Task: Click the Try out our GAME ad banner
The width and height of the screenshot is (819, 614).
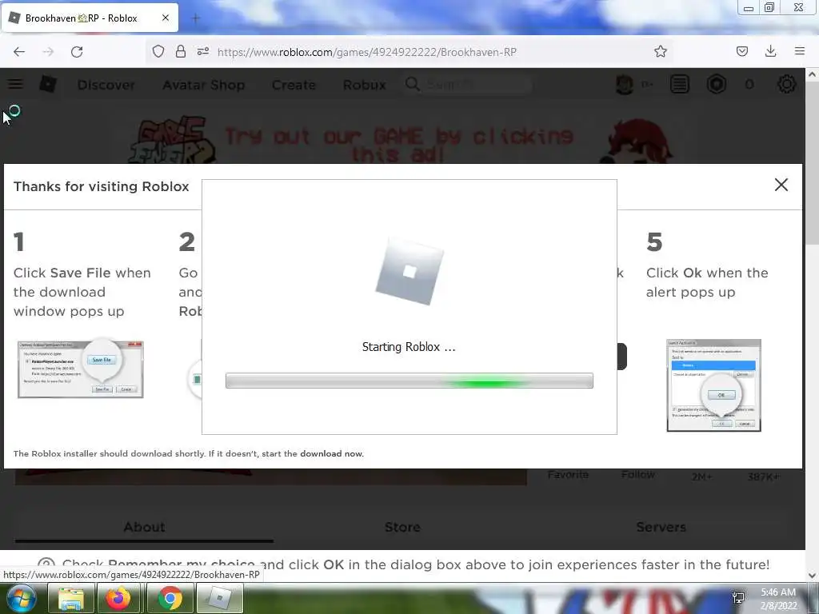Action: pos(400,140)
